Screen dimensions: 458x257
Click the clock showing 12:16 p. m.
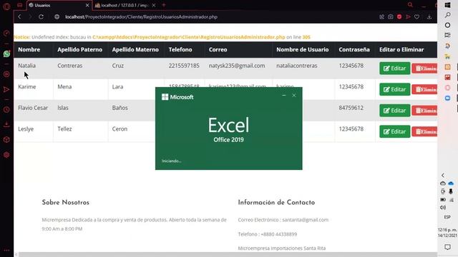447,230
